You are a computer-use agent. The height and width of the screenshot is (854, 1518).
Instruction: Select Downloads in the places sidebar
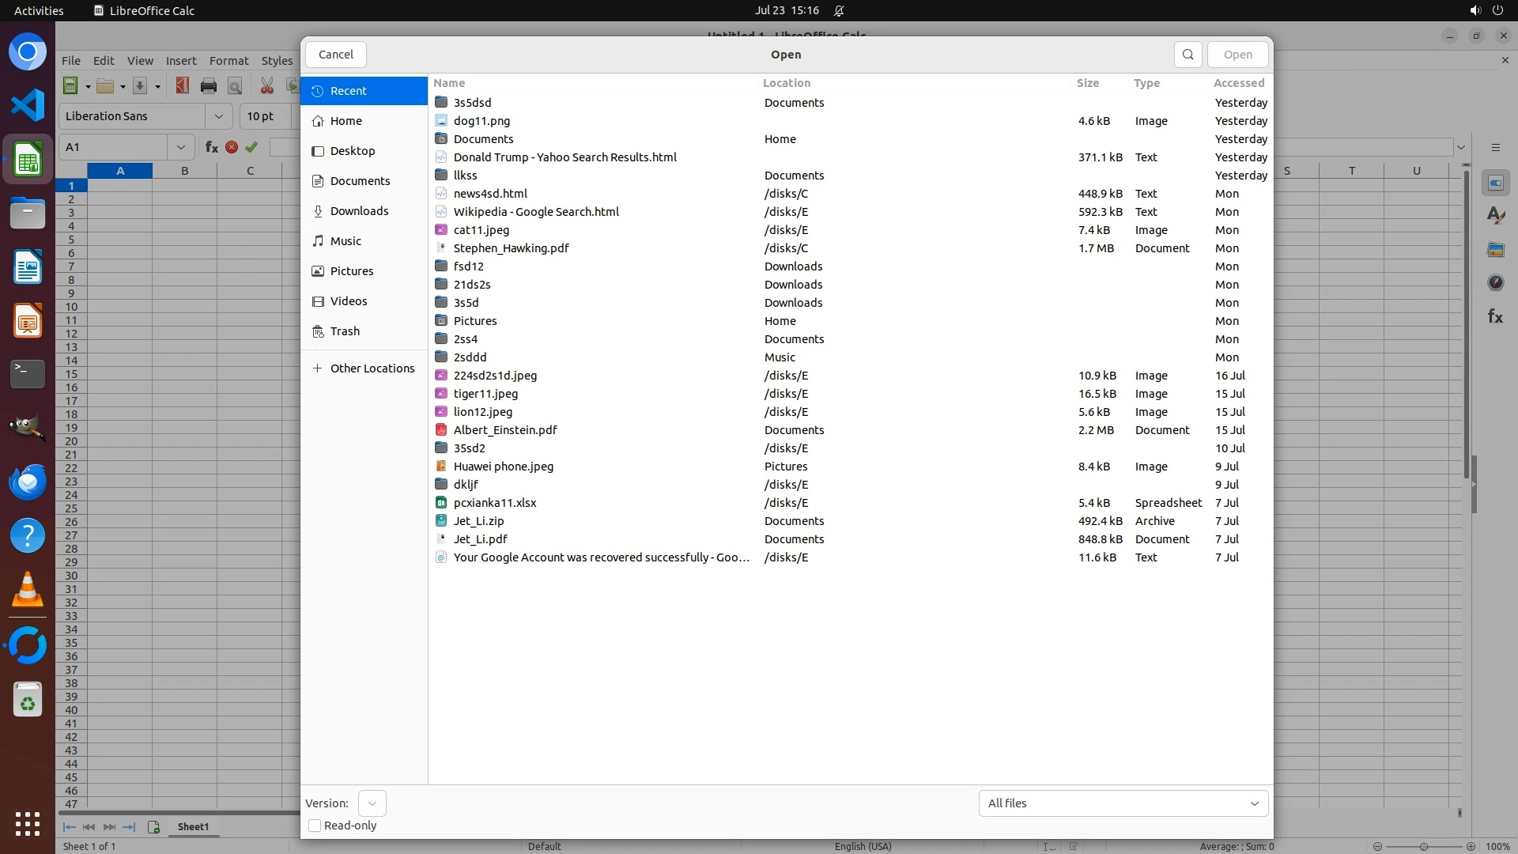(x=359, y=211)
